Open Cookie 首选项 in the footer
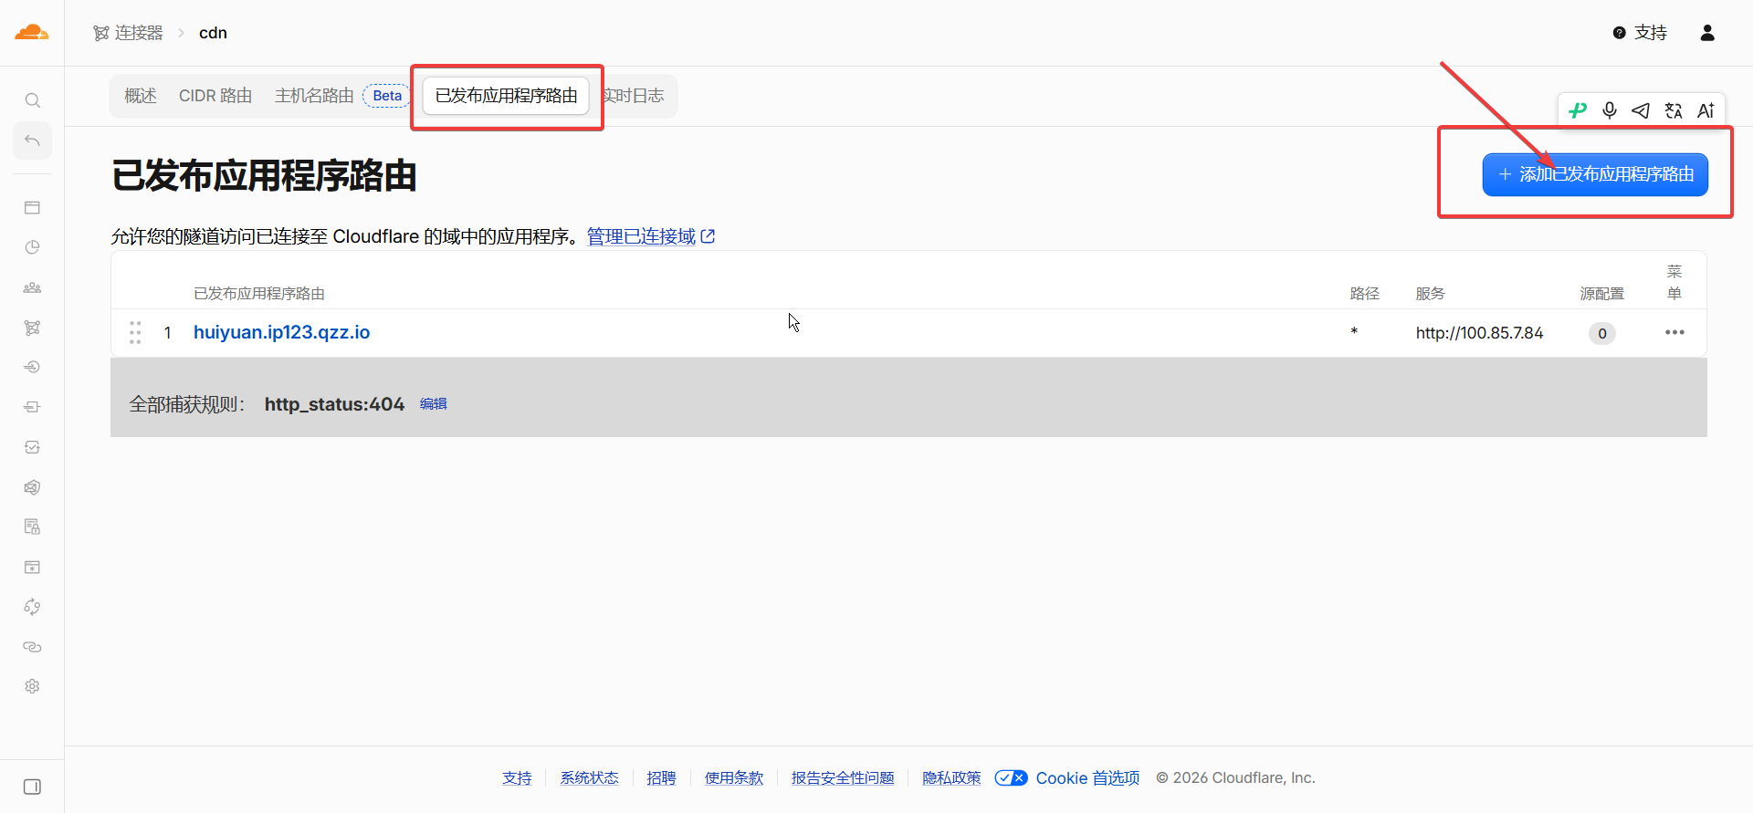Viewport: 1753px width, 813px height. pyautogui.click(x=1087, y=778)
